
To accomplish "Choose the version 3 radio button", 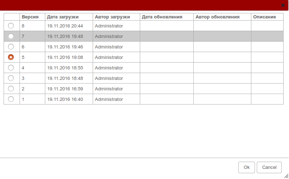I will click(x=11, y=78).
